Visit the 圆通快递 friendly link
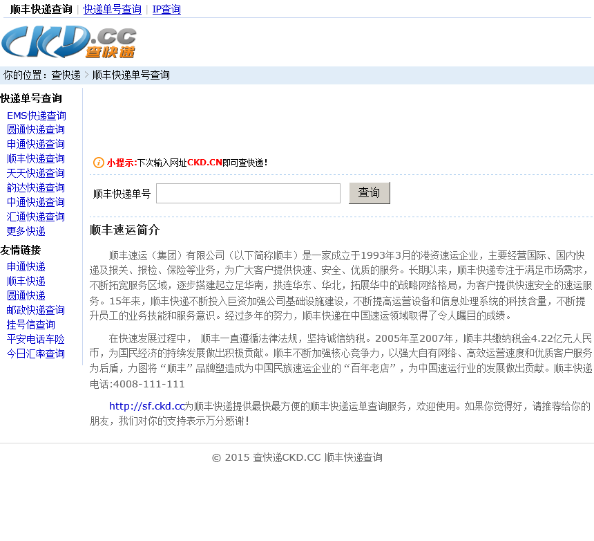 click(x=26, y=295)
